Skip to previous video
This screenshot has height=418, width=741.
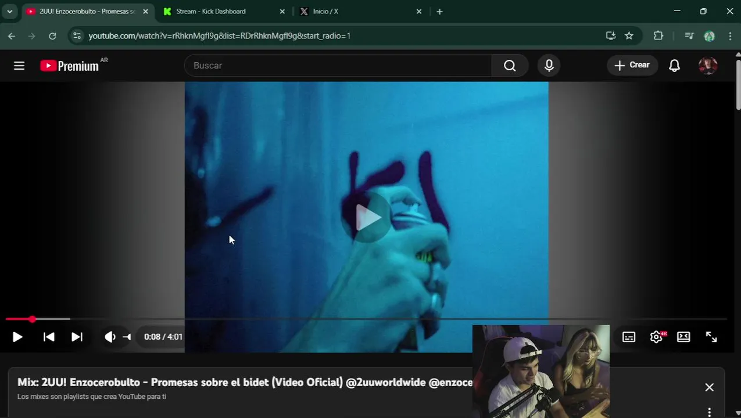click(49, 337)
